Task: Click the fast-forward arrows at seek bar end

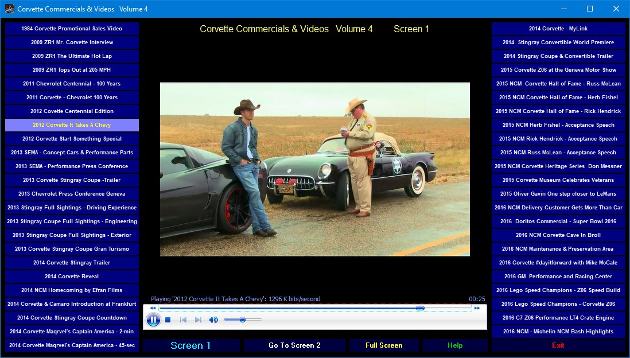Action: (477, 308)
